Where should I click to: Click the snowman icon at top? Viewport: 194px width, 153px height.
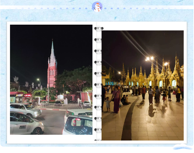[x=97, y=7]
